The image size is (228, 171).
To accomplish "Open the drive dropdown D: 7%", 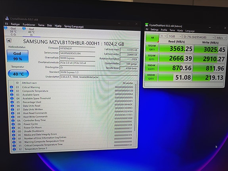I will (199, 37).
